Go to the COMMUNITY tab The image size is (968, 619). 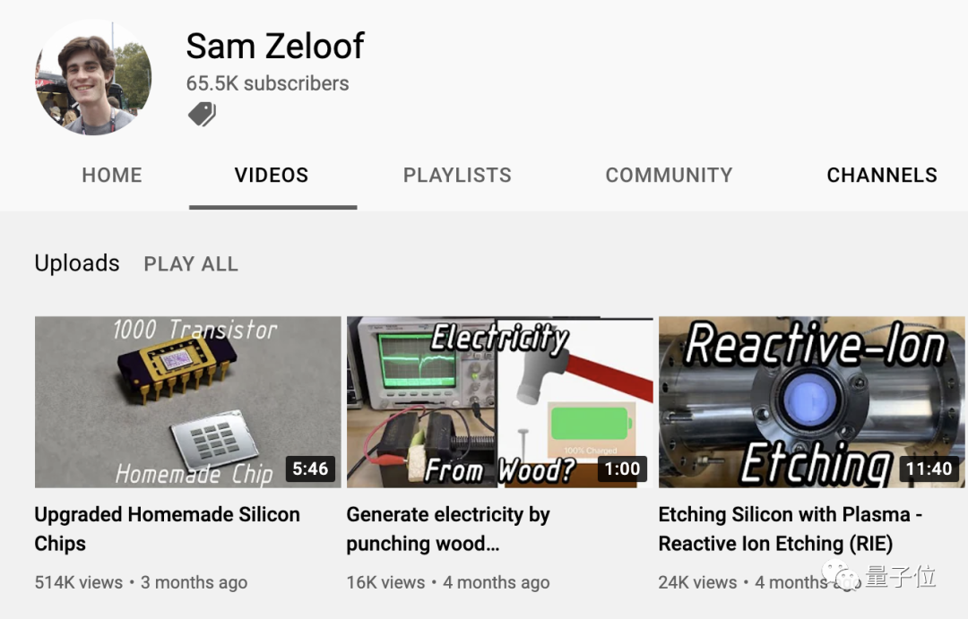click(670, 176)
